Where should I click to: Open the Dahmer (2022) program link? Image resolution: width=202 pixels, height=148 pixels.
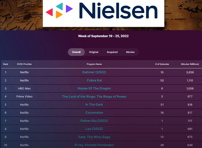94,72
